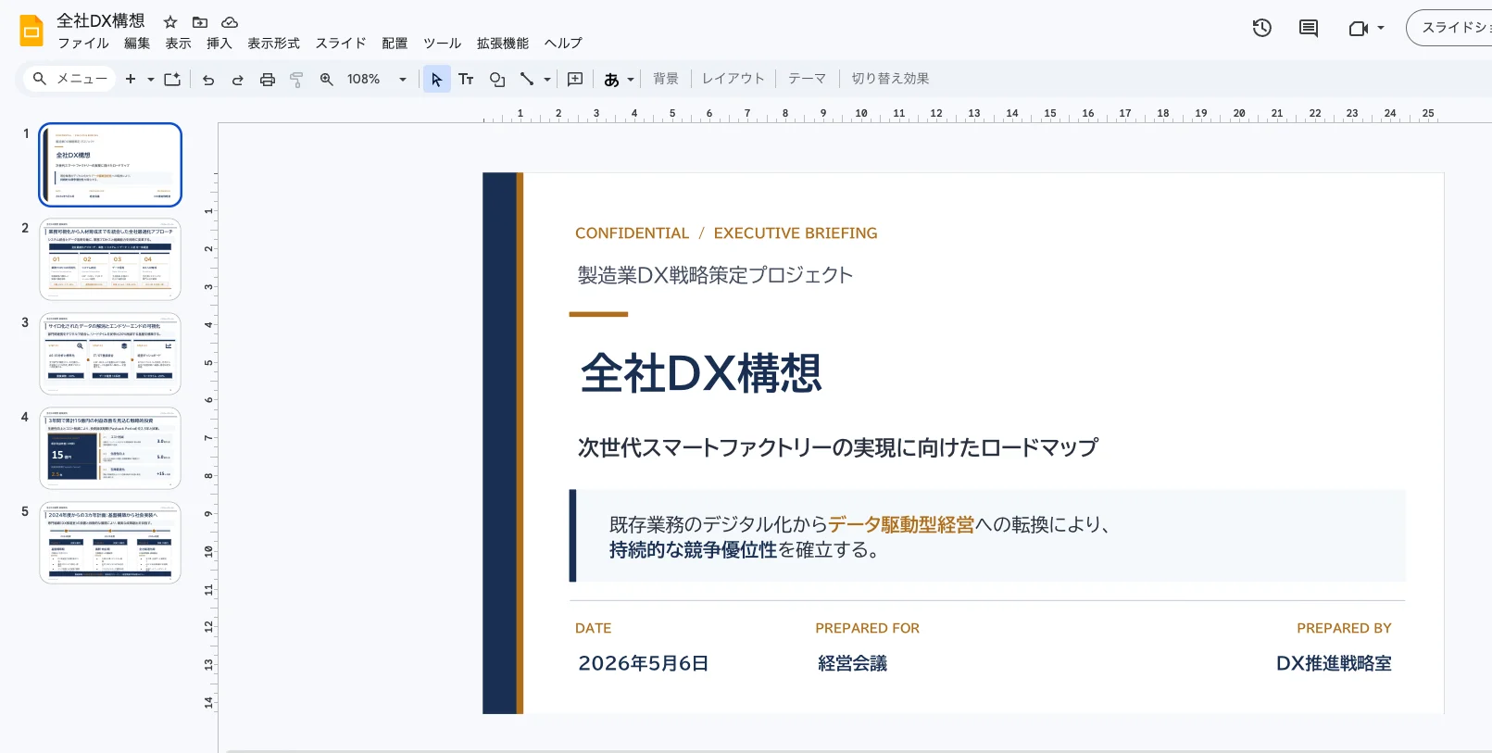Select slide 2 thumbnail
The height and width of the screenshot is (753, 1492).
coord(110,259)
